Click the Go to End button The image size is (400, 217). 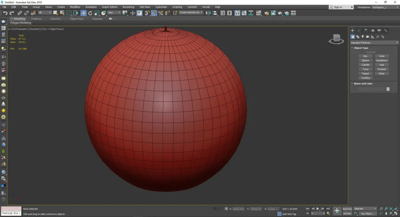[328, 209]
